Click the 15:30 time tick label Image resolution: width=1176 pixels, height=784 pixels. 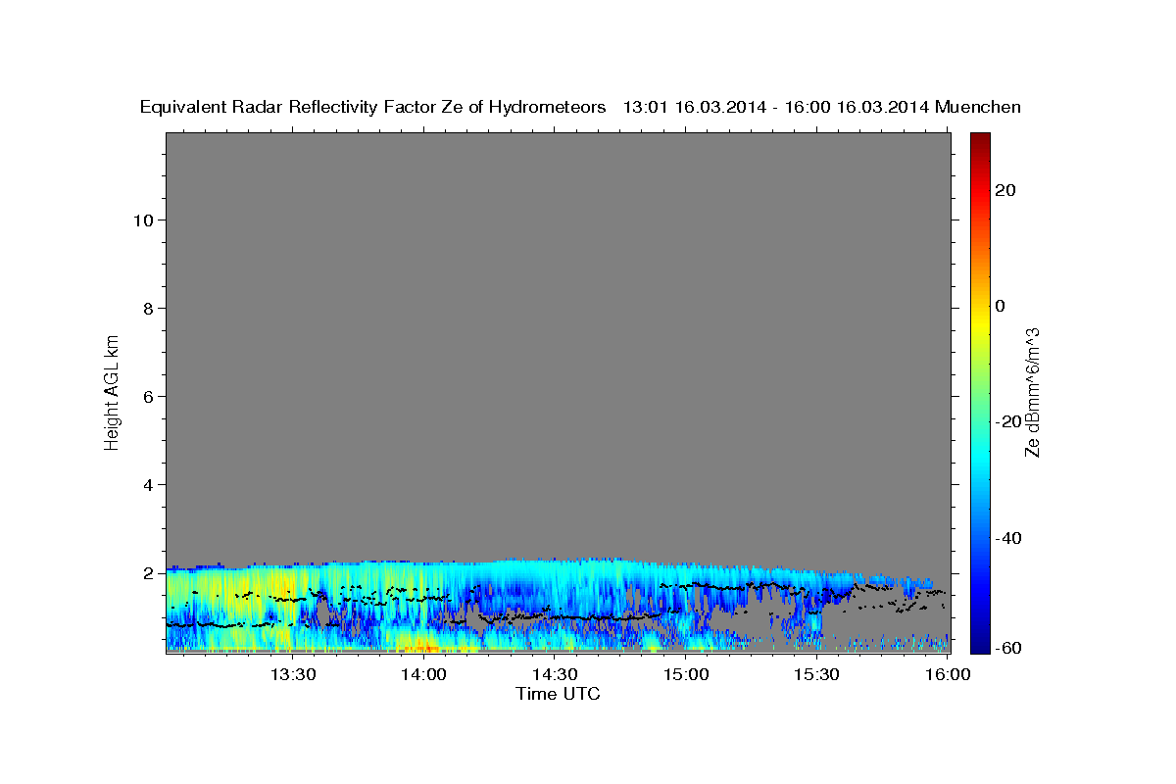pyautogui.click(x=816, y=674)
